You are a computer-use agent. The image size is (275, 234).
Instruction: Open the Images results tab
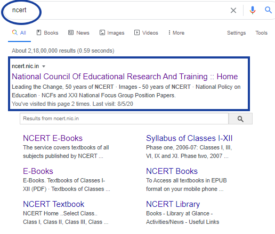112,33
